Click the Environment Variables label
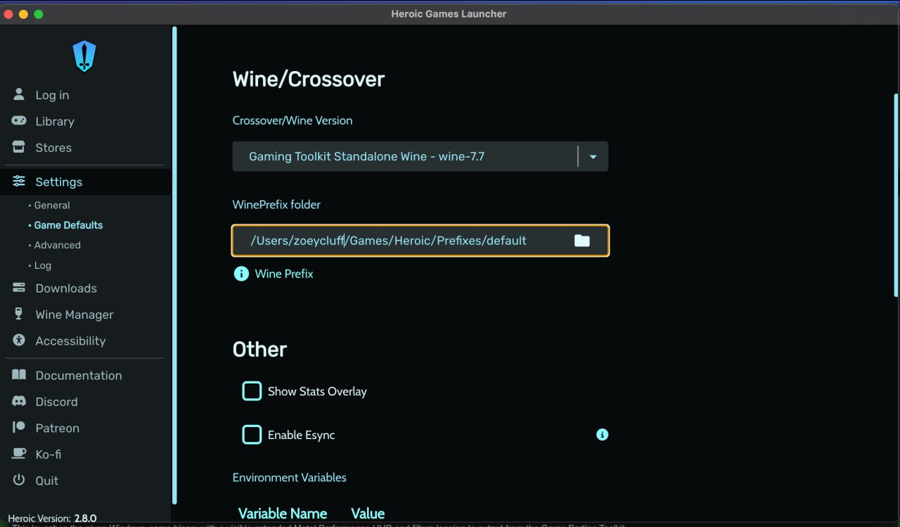 [290, 477]
